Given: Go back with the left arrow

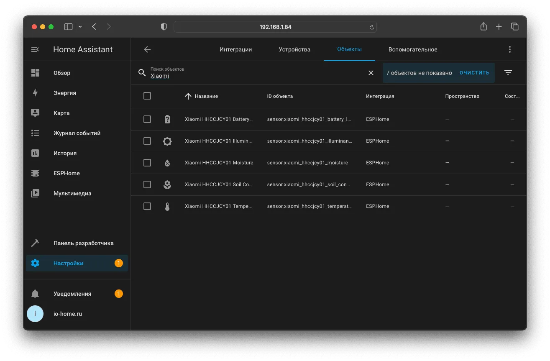Looking at the screenshot, I should pos(147,49).
